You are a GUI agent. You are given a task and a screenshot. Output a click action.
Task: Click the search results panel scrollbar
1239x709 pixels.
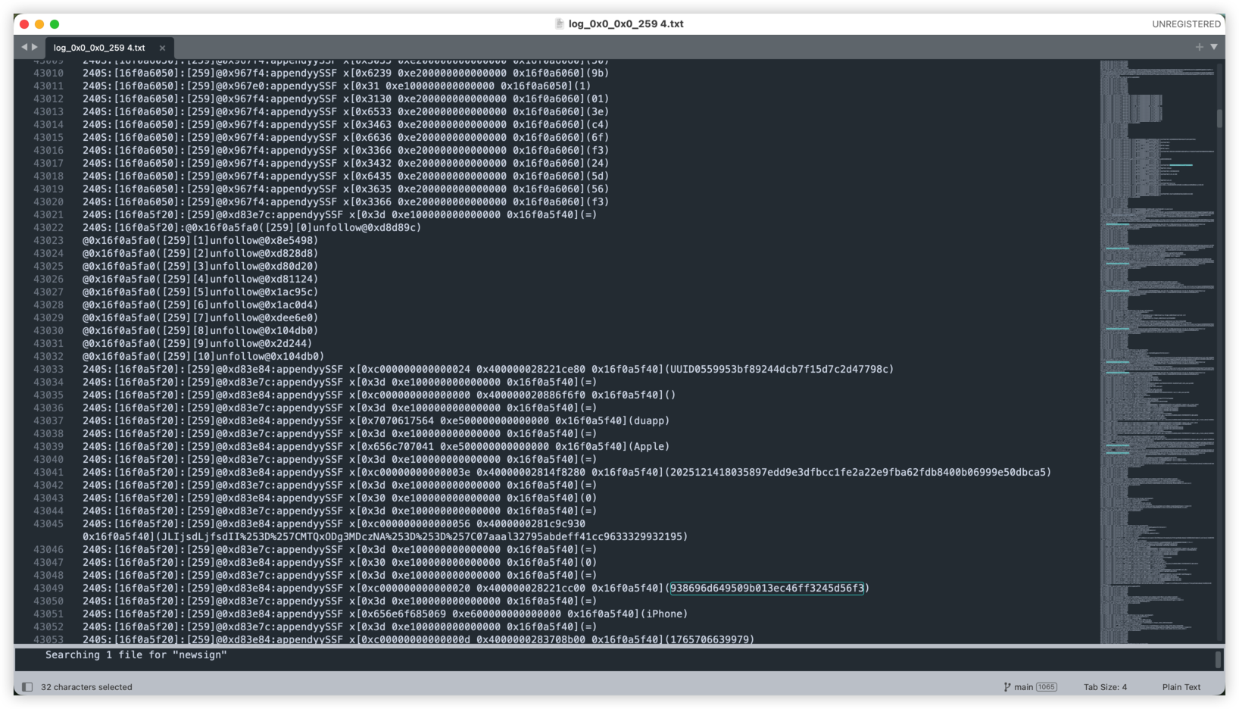pyautogui.click(x=1218, y=660)
